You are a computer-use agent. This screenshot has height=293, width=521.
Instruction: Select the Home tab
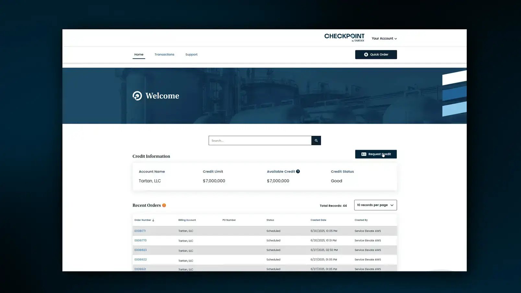click(x=139, y=54)
